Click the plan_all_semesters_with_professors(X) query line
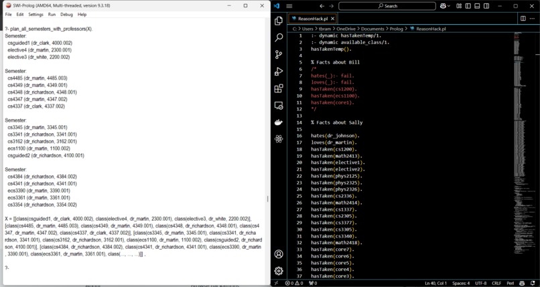Image resolution: width=540 pixels, height=287 pixels. tap(48, 29)
